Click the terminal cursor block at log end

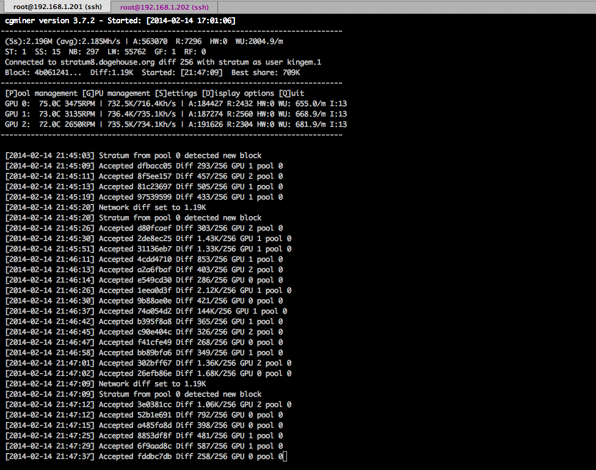click(285, 457)
